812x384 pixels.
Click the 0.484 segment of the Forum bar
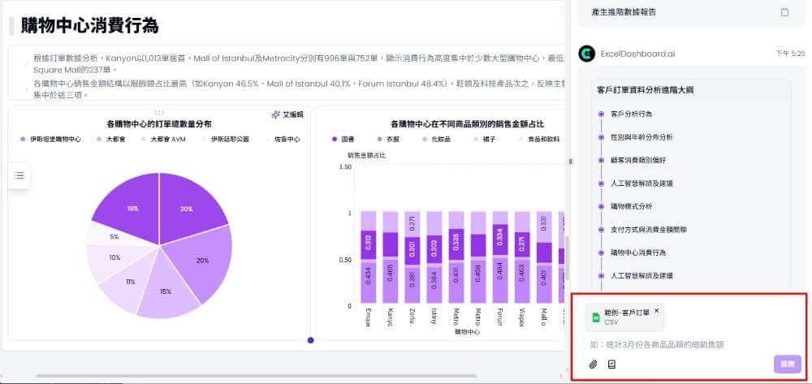point(500,281)
